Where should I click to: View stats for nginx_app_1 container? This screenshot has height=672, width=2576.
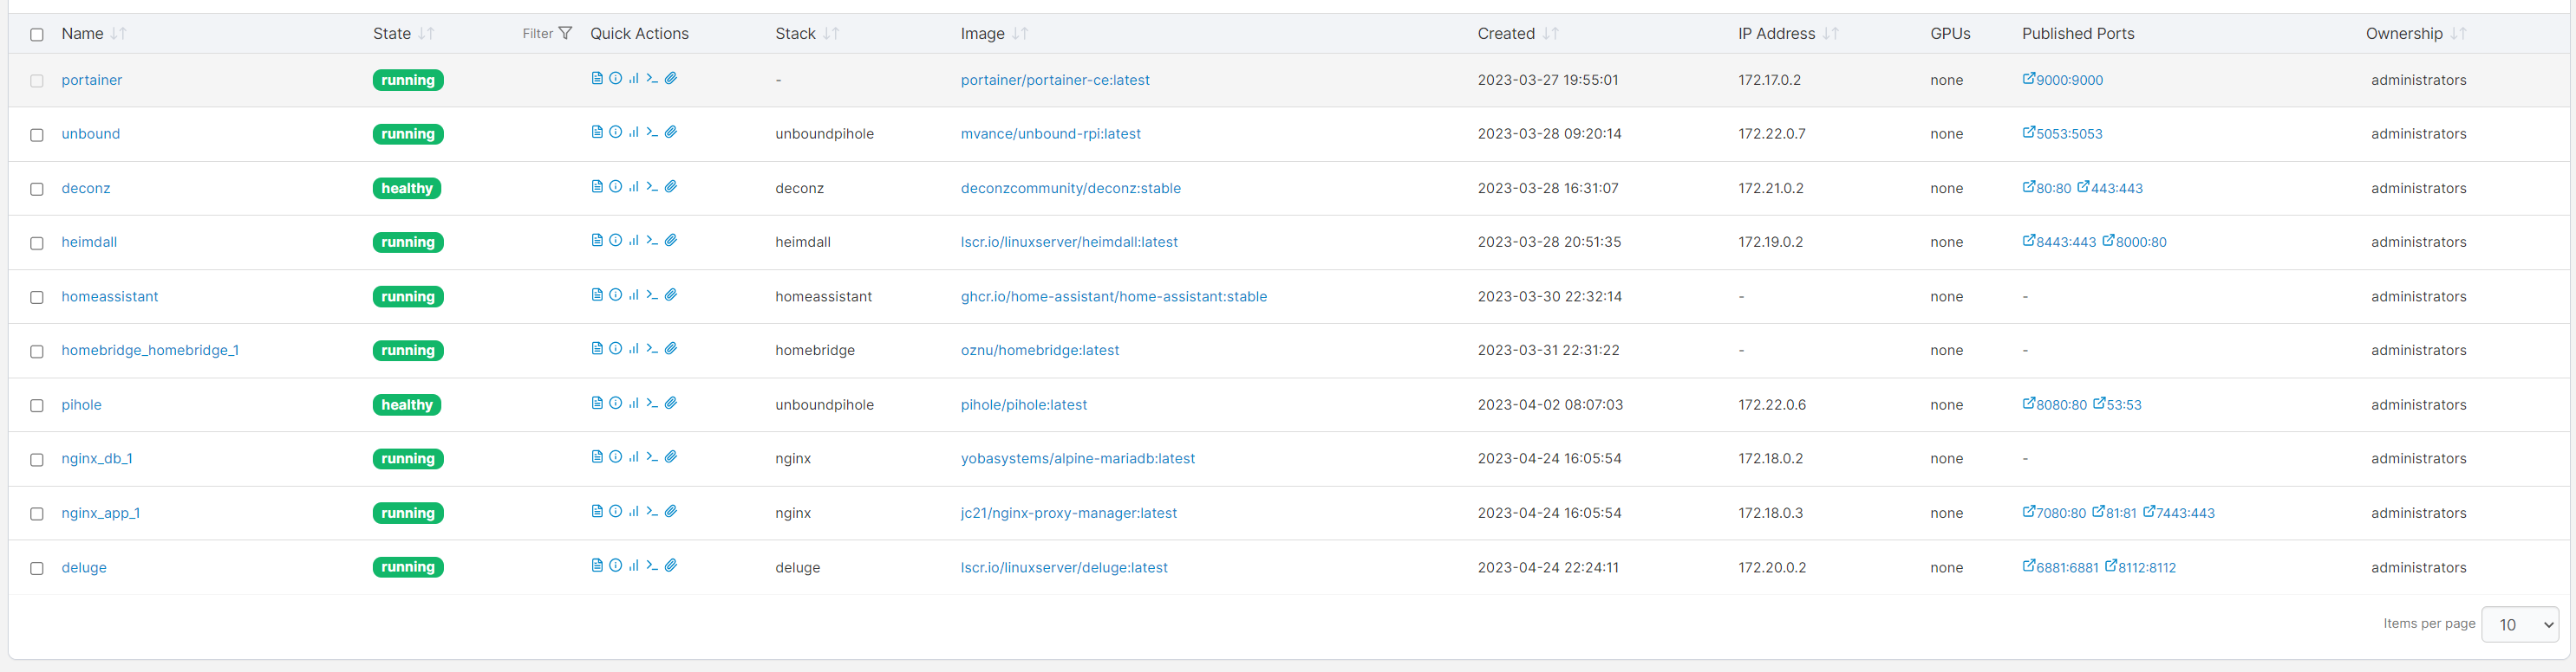click(x=633, y=511)
